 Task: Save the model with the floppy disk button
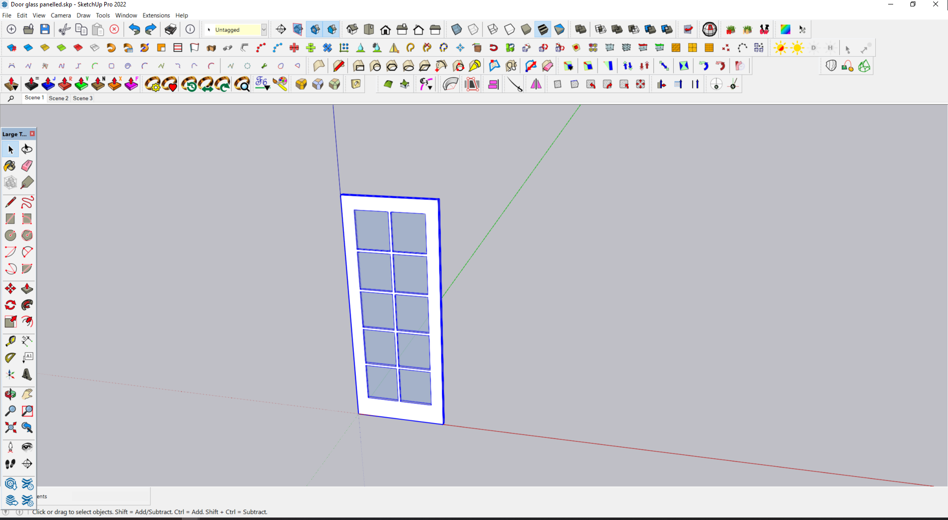[45, 30]
